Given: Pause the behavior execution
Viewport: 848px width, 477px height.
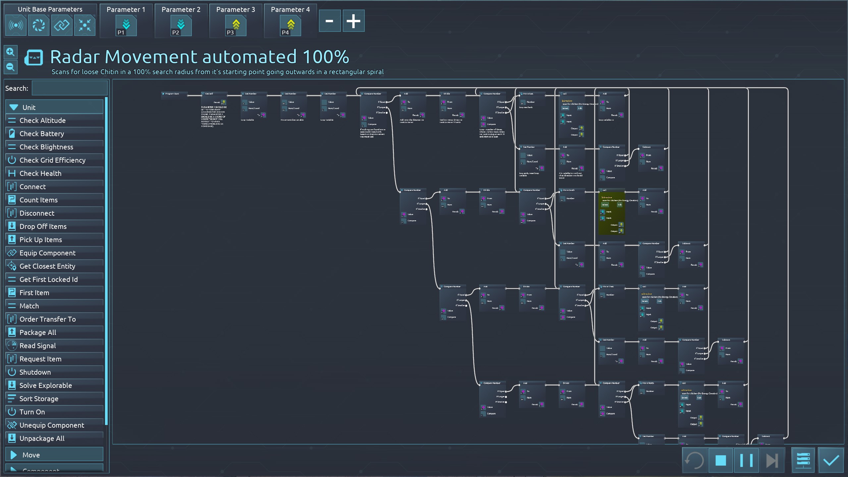Looking at the screenshot, I should click(746, 460).
